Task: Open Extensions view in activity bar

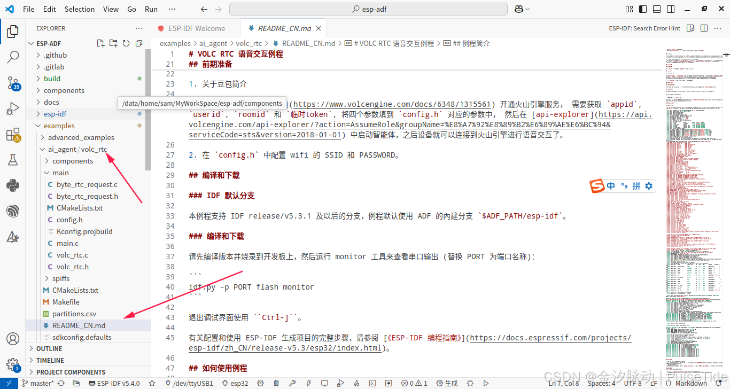Action: tap(13, 135)
